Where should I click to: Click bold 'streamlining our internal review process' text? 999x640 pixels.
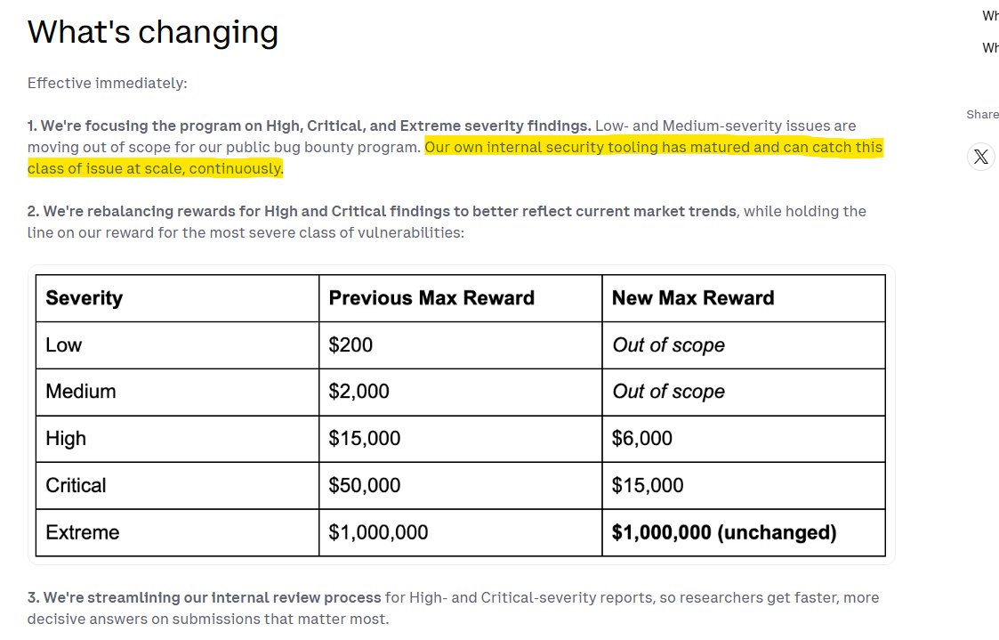click(204, 597)
